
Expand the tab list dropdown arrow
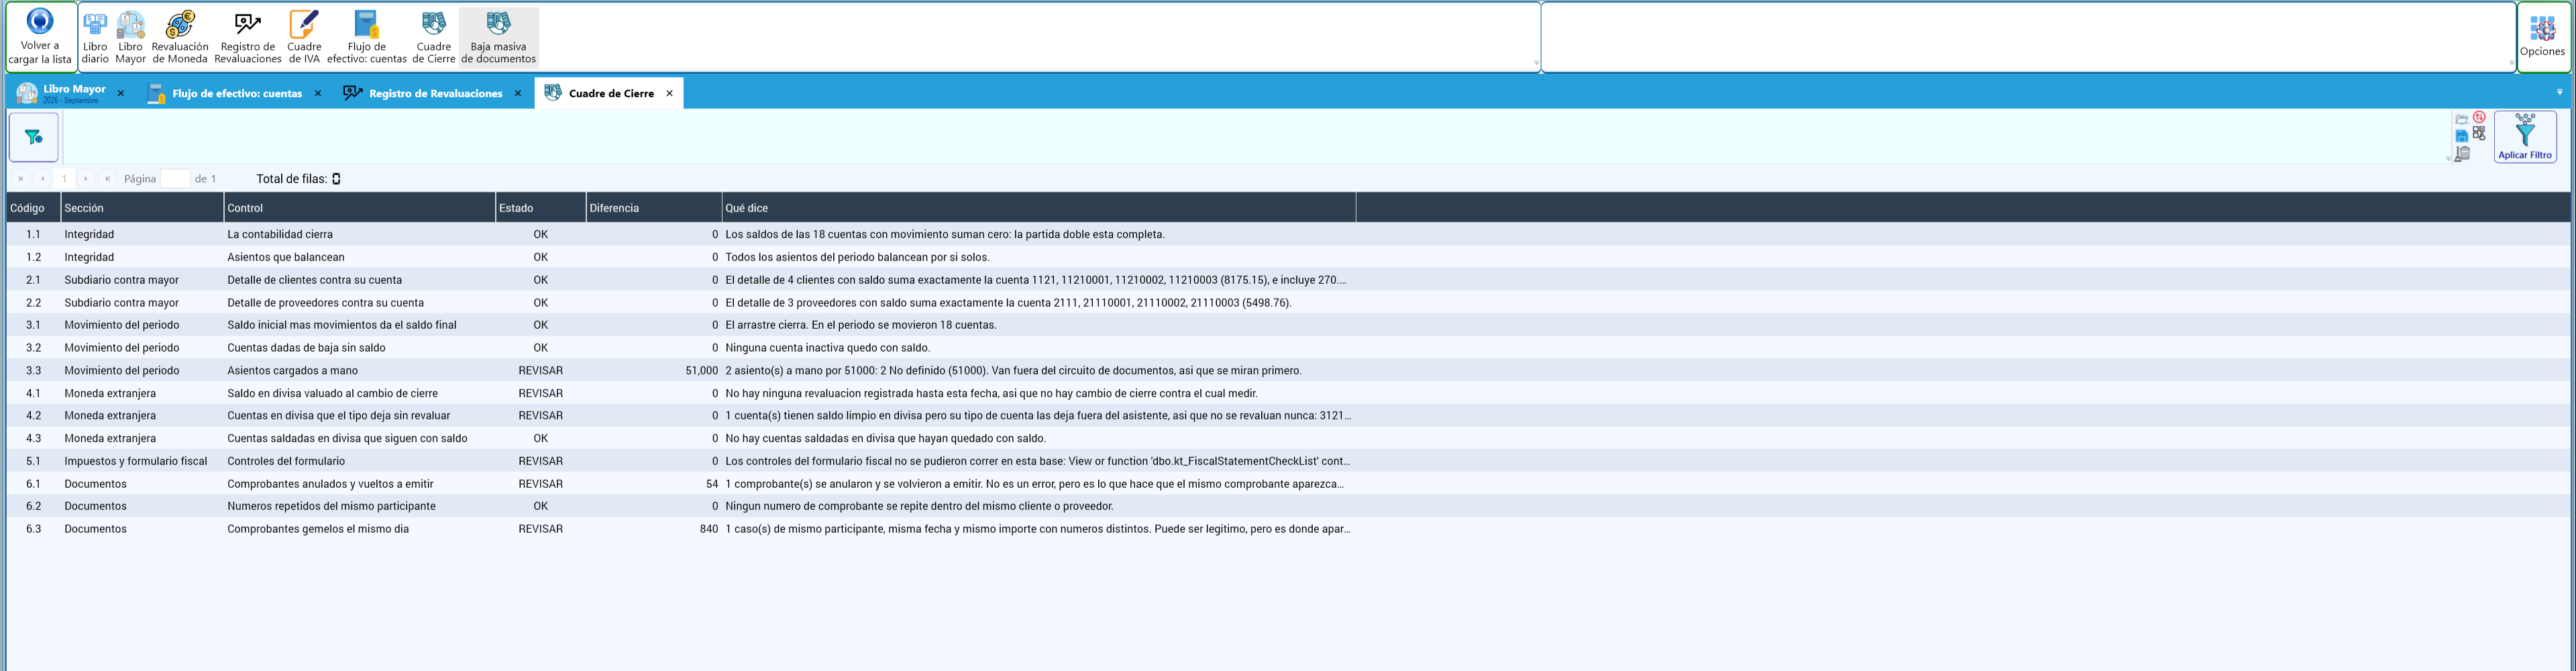tap(2560, 93)
